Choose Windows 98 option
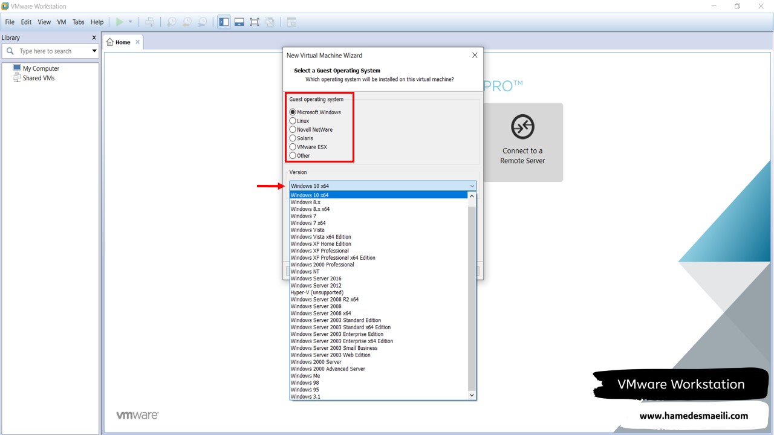The width and height of the screenshot is (774, 435). [379, 383]
